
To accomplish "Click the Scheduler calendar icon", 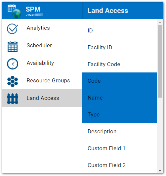I will click(13, 46).
